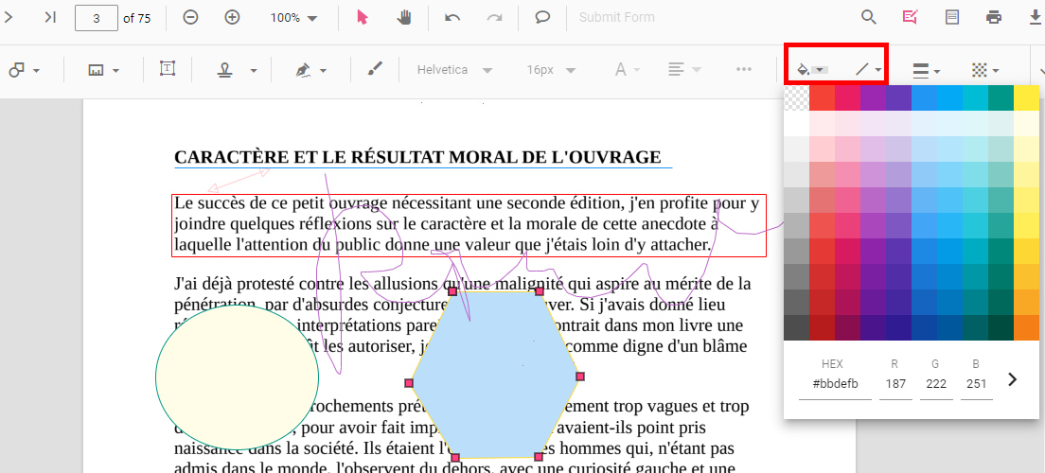Select the free text annotation tool
This screenshot has height=473, width=1045.
tap(168, 68)
